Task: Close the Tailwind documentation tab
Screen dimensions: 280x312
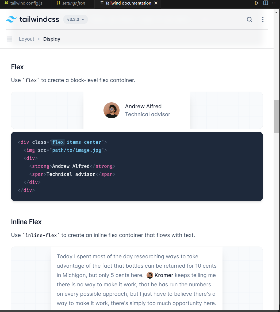Action: 156,3
